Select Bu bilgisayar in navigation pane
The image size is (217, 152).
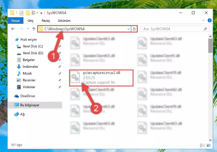35,105
